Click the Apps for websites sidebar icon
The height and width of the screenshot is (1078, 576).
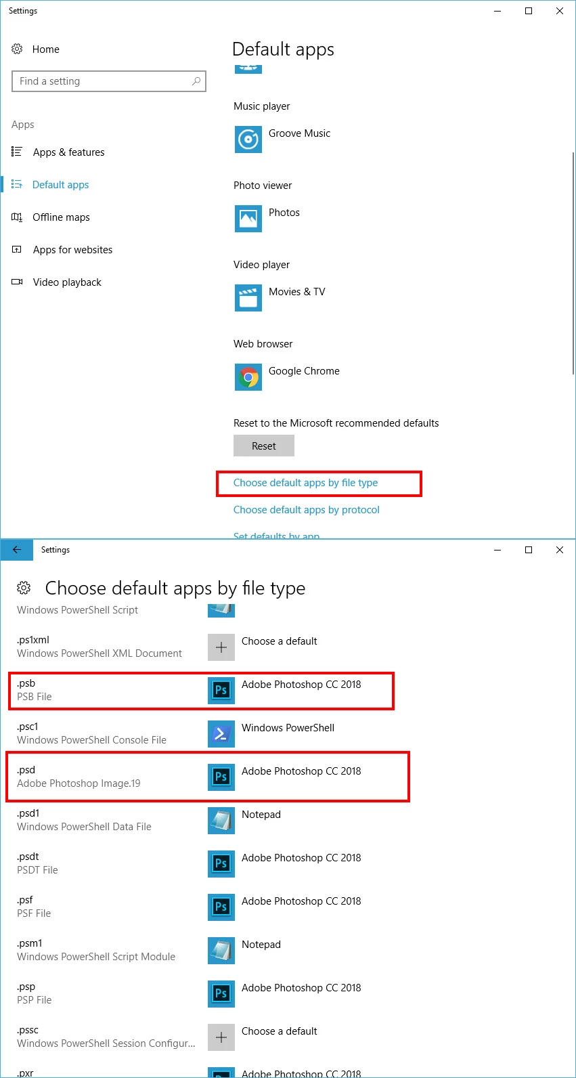coord(17,249)
